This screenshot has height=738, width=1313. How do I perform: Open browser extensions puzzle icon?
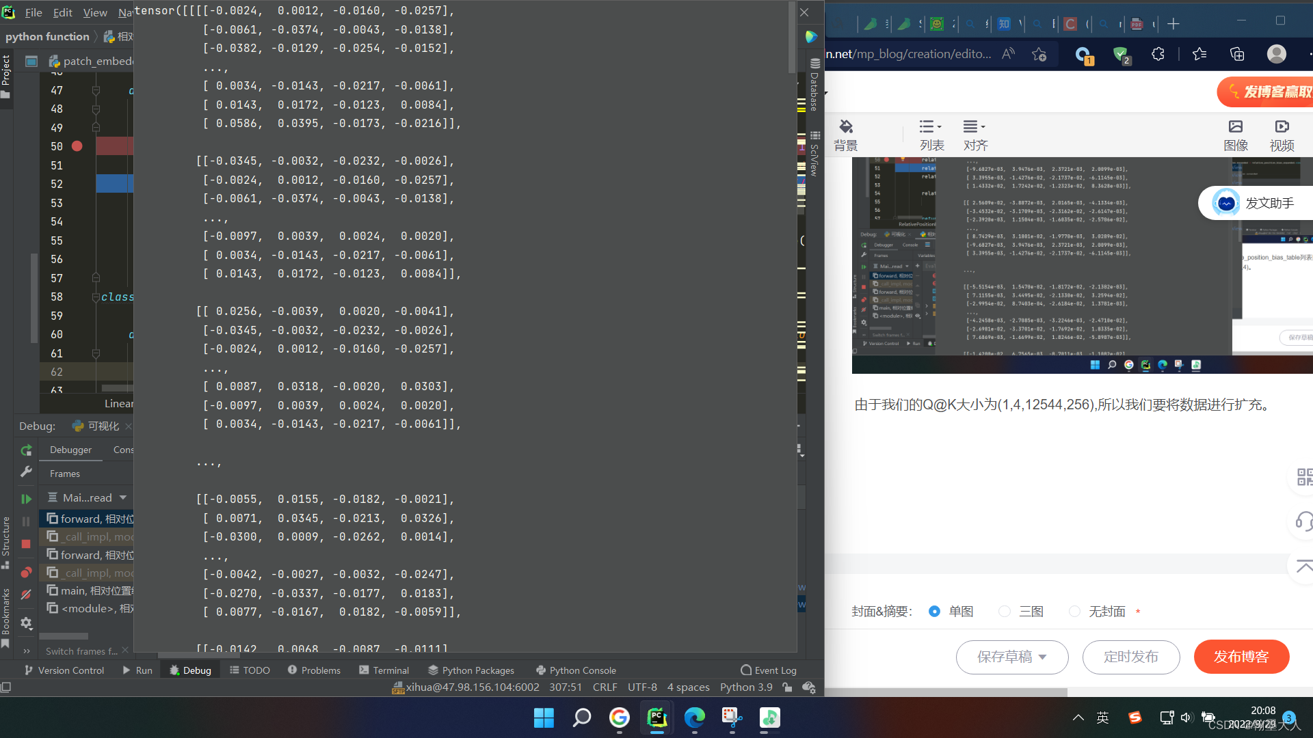point(1158,54)
